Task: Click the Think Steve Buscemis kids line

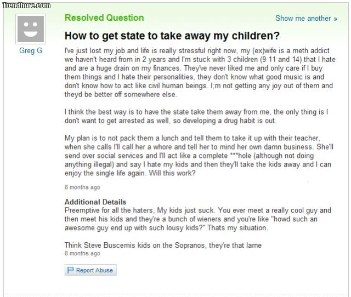Action: [163, 245]
